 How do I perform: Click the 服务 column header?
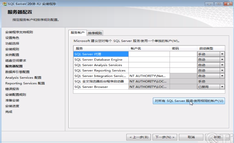pos(101,49)
